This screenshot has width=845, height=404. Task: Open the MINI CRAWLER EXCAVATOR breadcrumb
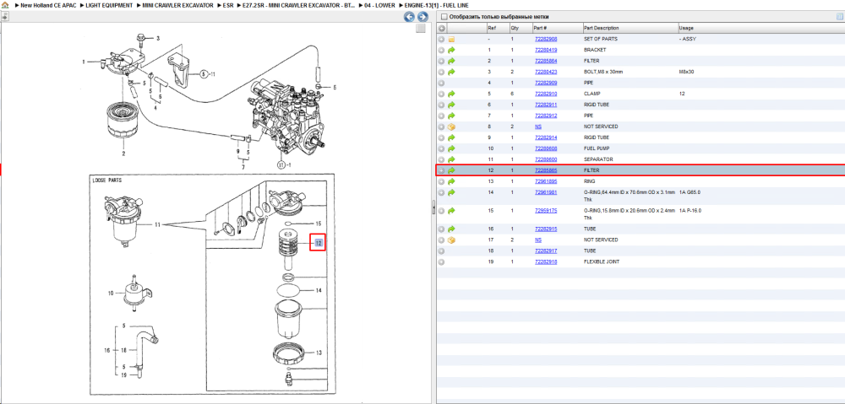pos(177,5)
